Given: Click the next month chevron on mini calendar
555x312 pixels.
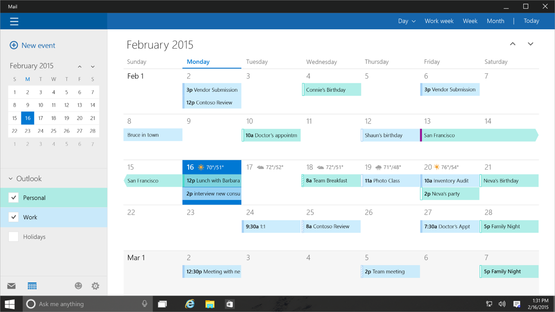Looking at the screenshot, I should click(92, 66).
